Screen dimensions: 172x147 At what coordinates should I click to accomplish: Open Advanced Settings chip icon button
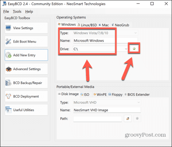point(26,69)
